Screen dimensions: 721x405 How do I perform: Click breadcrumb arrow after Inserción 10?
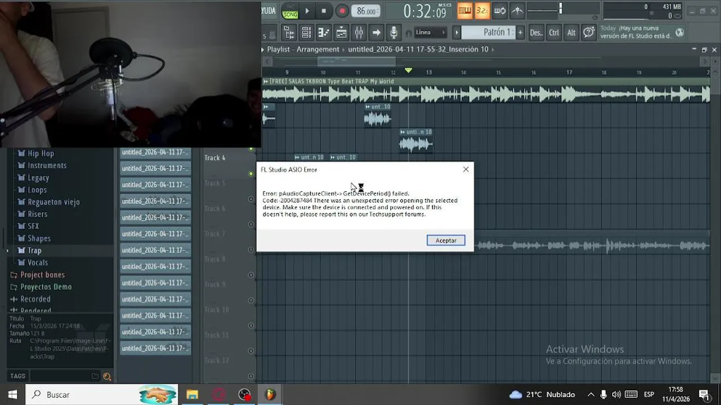point(493,49)
